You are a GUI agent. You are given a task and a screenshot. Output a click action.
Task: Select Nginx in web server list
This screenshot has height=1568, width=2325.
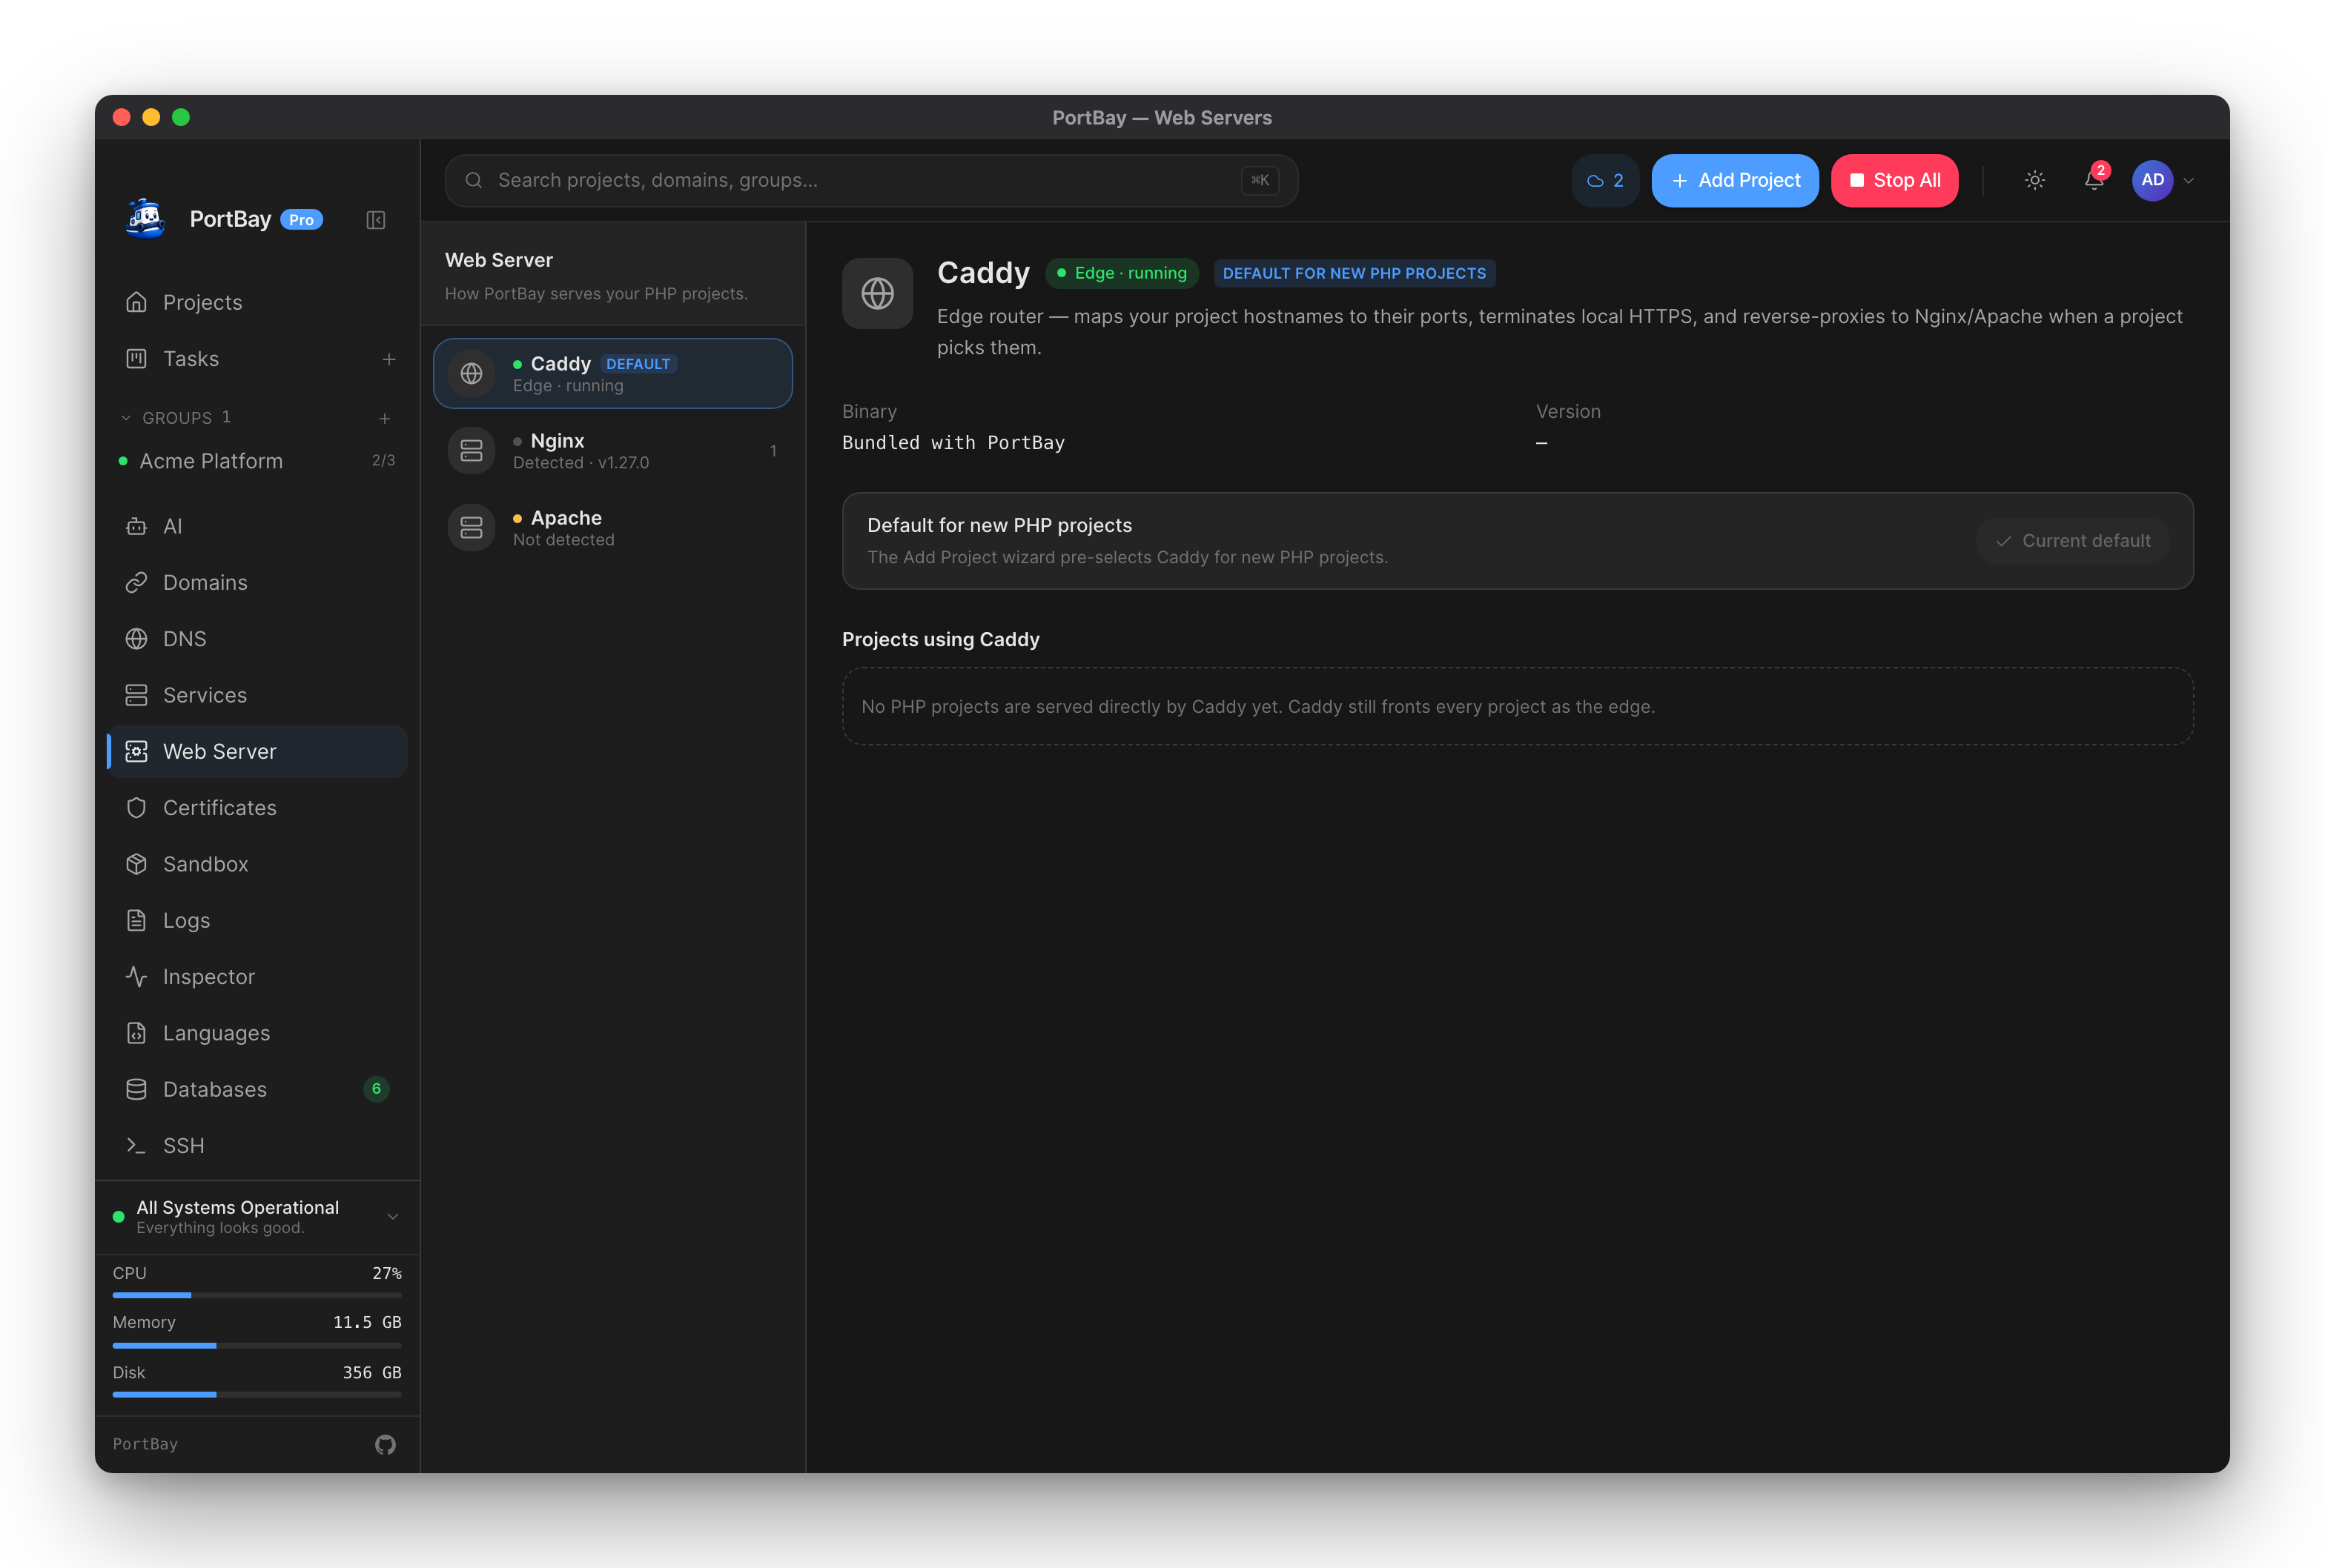coord(613,451)
